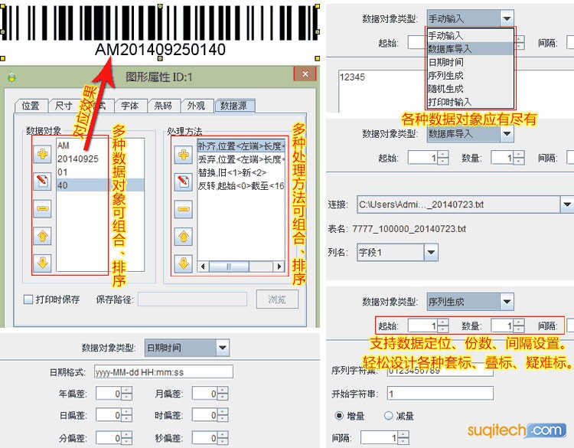
Task: Select the 反转 processing method row
Action: 241,186
